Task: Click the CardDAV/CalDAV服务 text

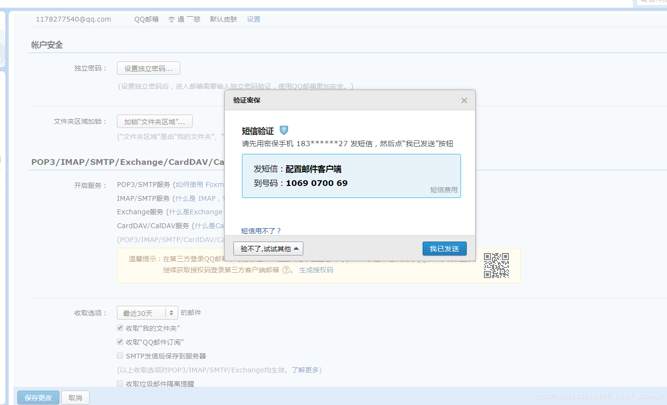Action: 153,226
